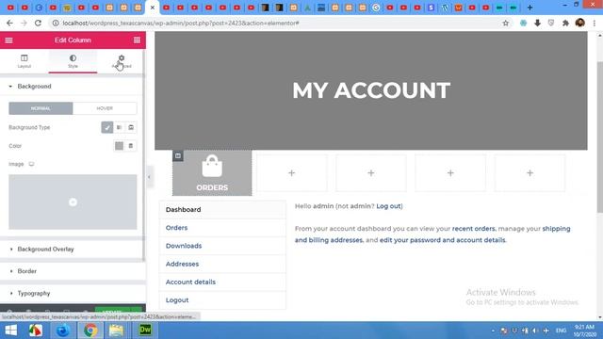Screen dimensions: 603x339
Task: Open Account details in the account menu
Action: [x=222, y=282]
